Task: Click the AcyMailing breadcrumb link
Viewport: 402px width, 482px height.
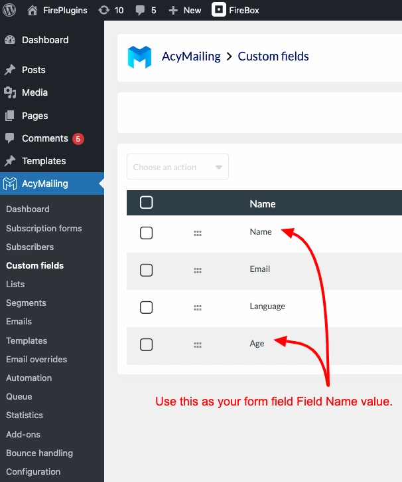Action: (x=191, y=57)
